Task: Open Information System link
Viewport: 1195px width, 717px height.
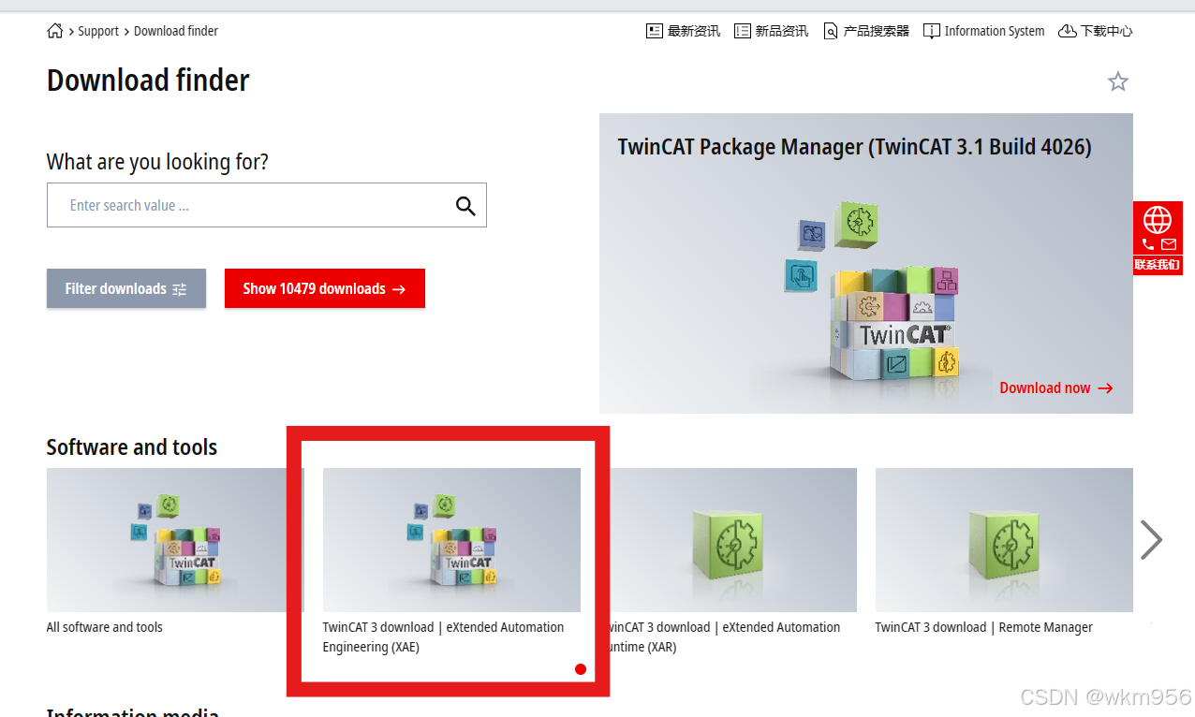Action: (995, 31)
